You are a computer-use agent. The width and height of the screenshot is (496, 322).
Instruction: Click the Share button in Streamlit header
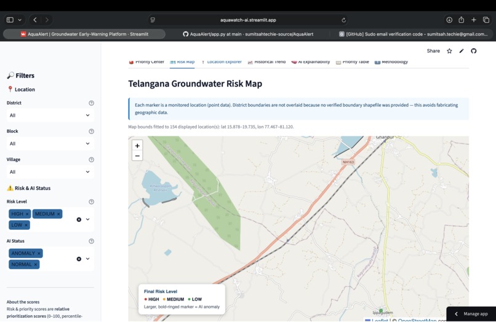tap(433, 51)
